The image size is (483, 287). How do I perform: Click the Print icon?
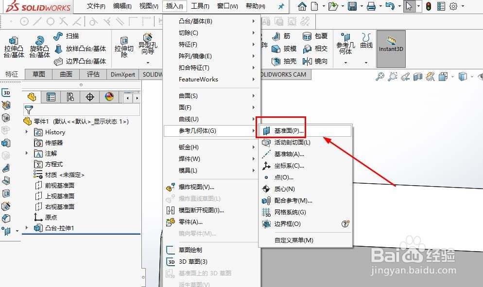coord(371,6)
